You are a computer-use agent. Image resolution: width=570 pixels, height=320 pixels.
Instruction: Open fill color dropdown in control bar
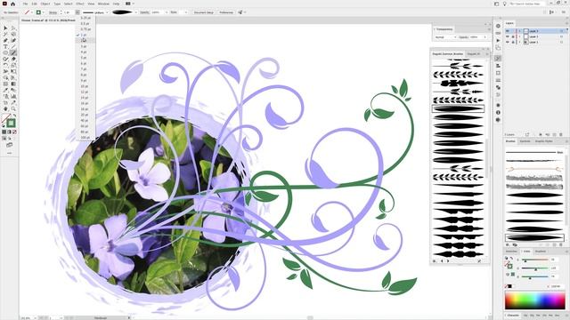(32, 12)
